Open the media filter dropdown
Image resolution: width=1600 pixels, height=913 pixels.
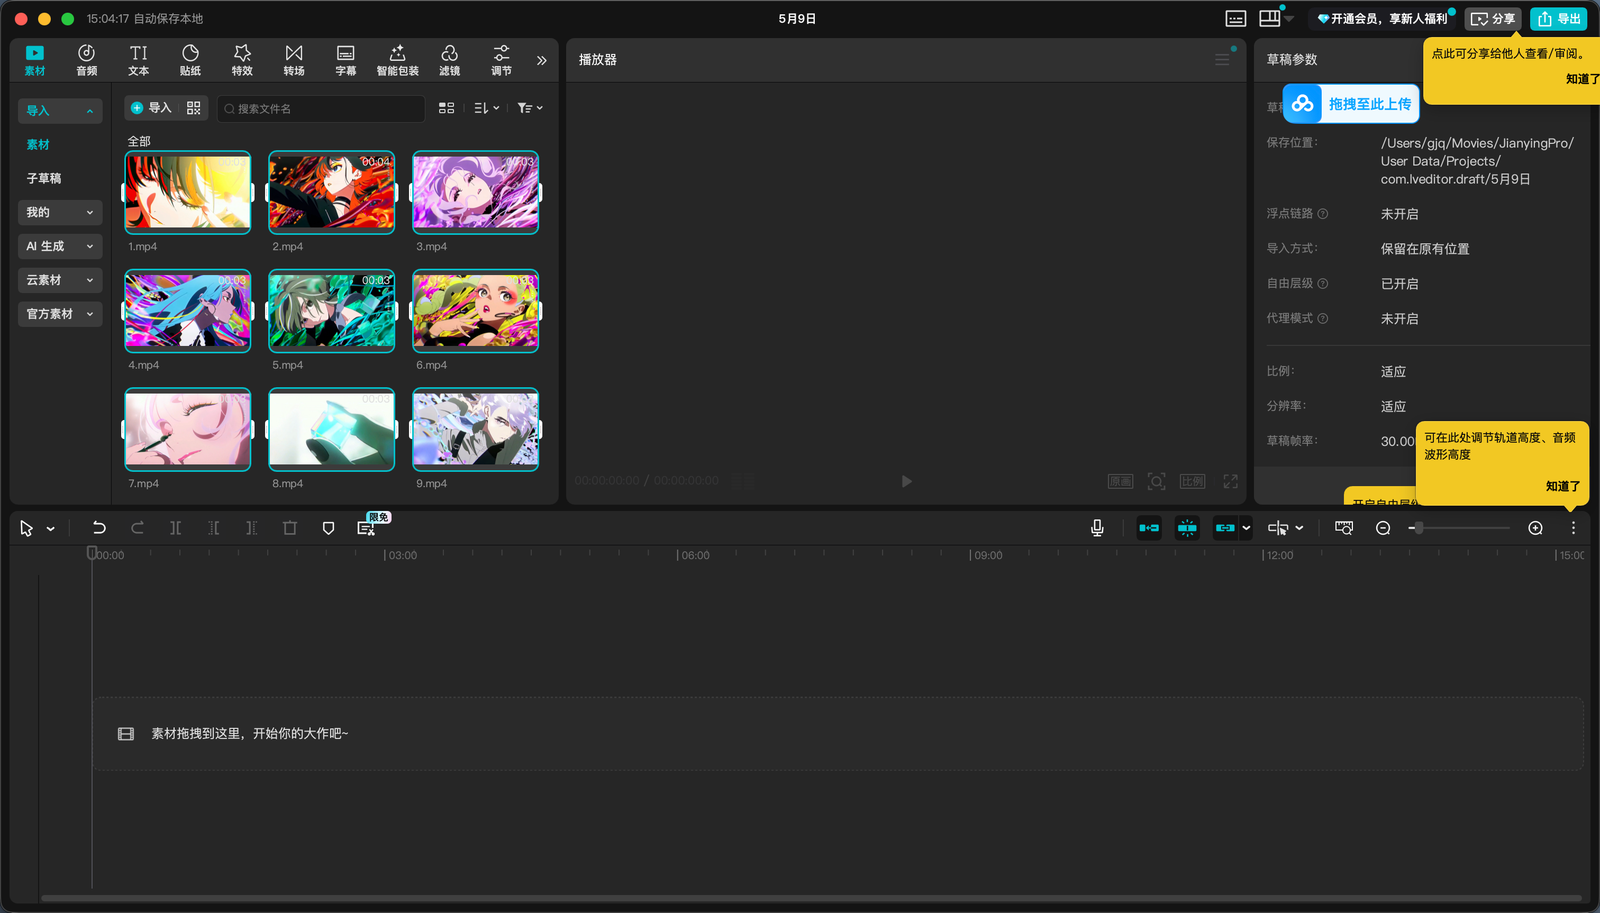(530, 108)
